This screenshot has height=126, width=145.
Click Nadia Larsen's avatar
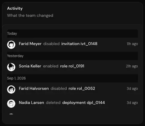tap(11, 104)
